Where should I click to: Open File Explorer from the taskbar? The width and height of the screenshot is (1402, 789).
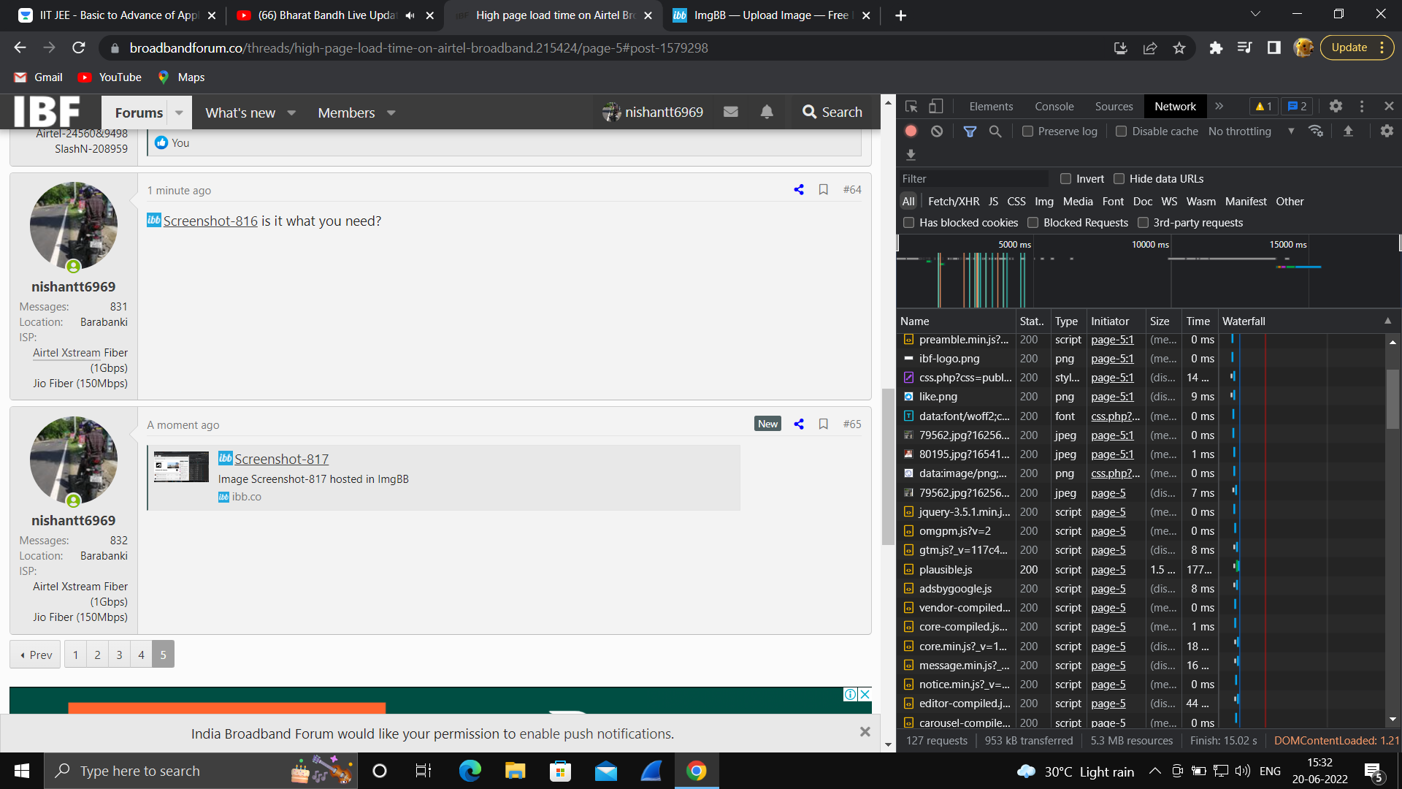pyautogui.click(x=515, y=771)
